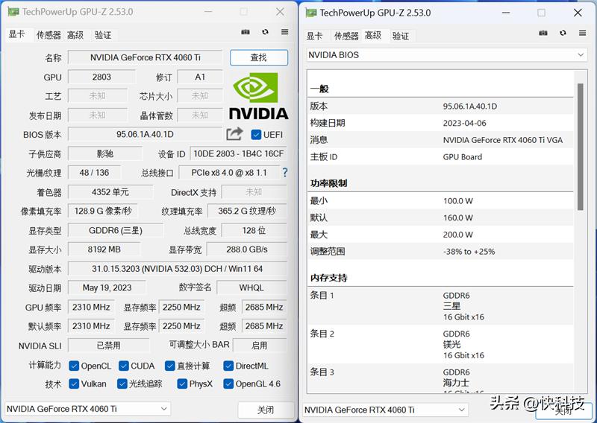This screenshot has width=597, height=423.
Task: Click 调整范围 -38% to +25% row
Action: tap(441, 251)
